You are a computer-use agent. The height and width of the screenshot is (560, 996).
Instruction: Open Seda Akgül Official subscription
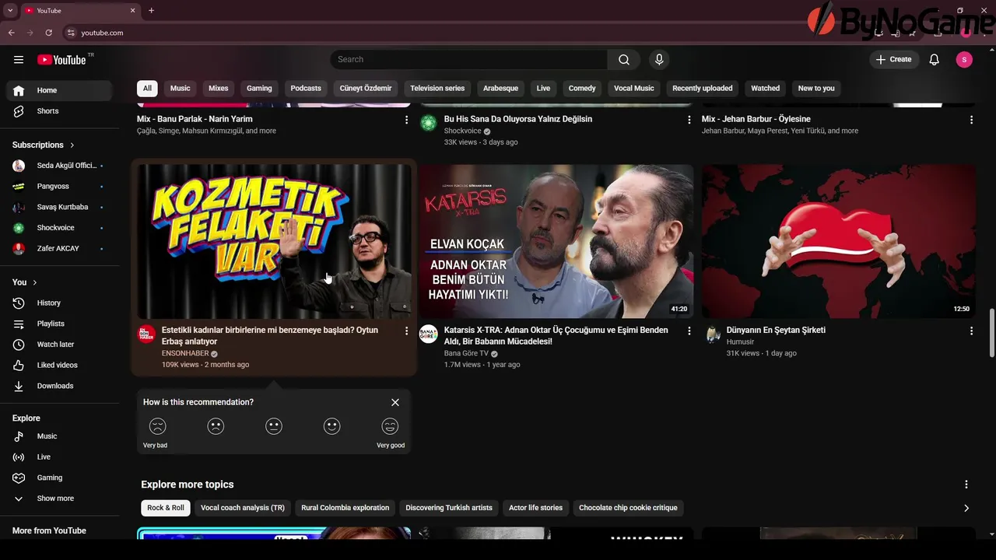coord(60,166)
